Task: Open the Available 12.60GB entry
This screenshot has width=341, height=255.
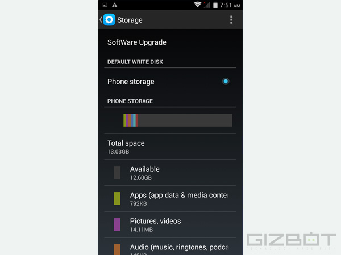Action: [x=170, y=173]
